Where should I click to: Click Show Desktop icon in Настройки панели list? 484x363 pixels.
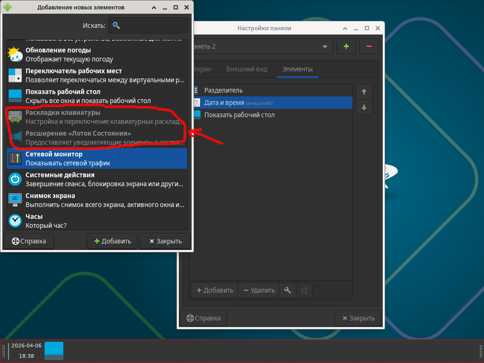pos(197,115)
